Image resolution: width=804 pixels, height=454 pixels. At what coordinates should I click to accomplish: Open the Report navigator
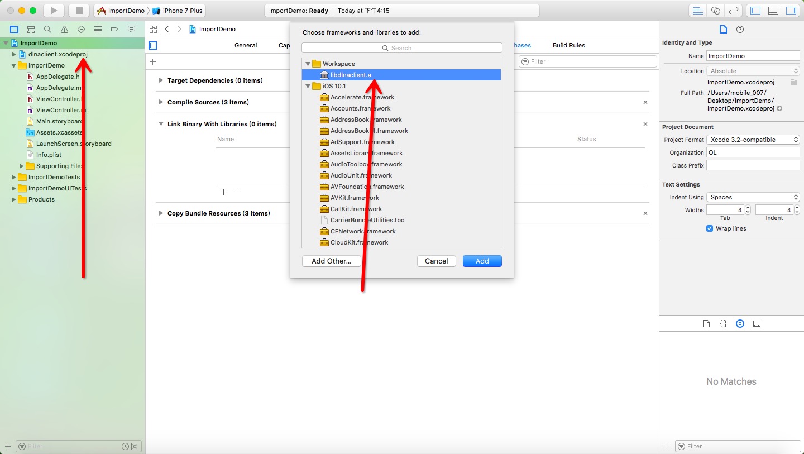[132, 29]
